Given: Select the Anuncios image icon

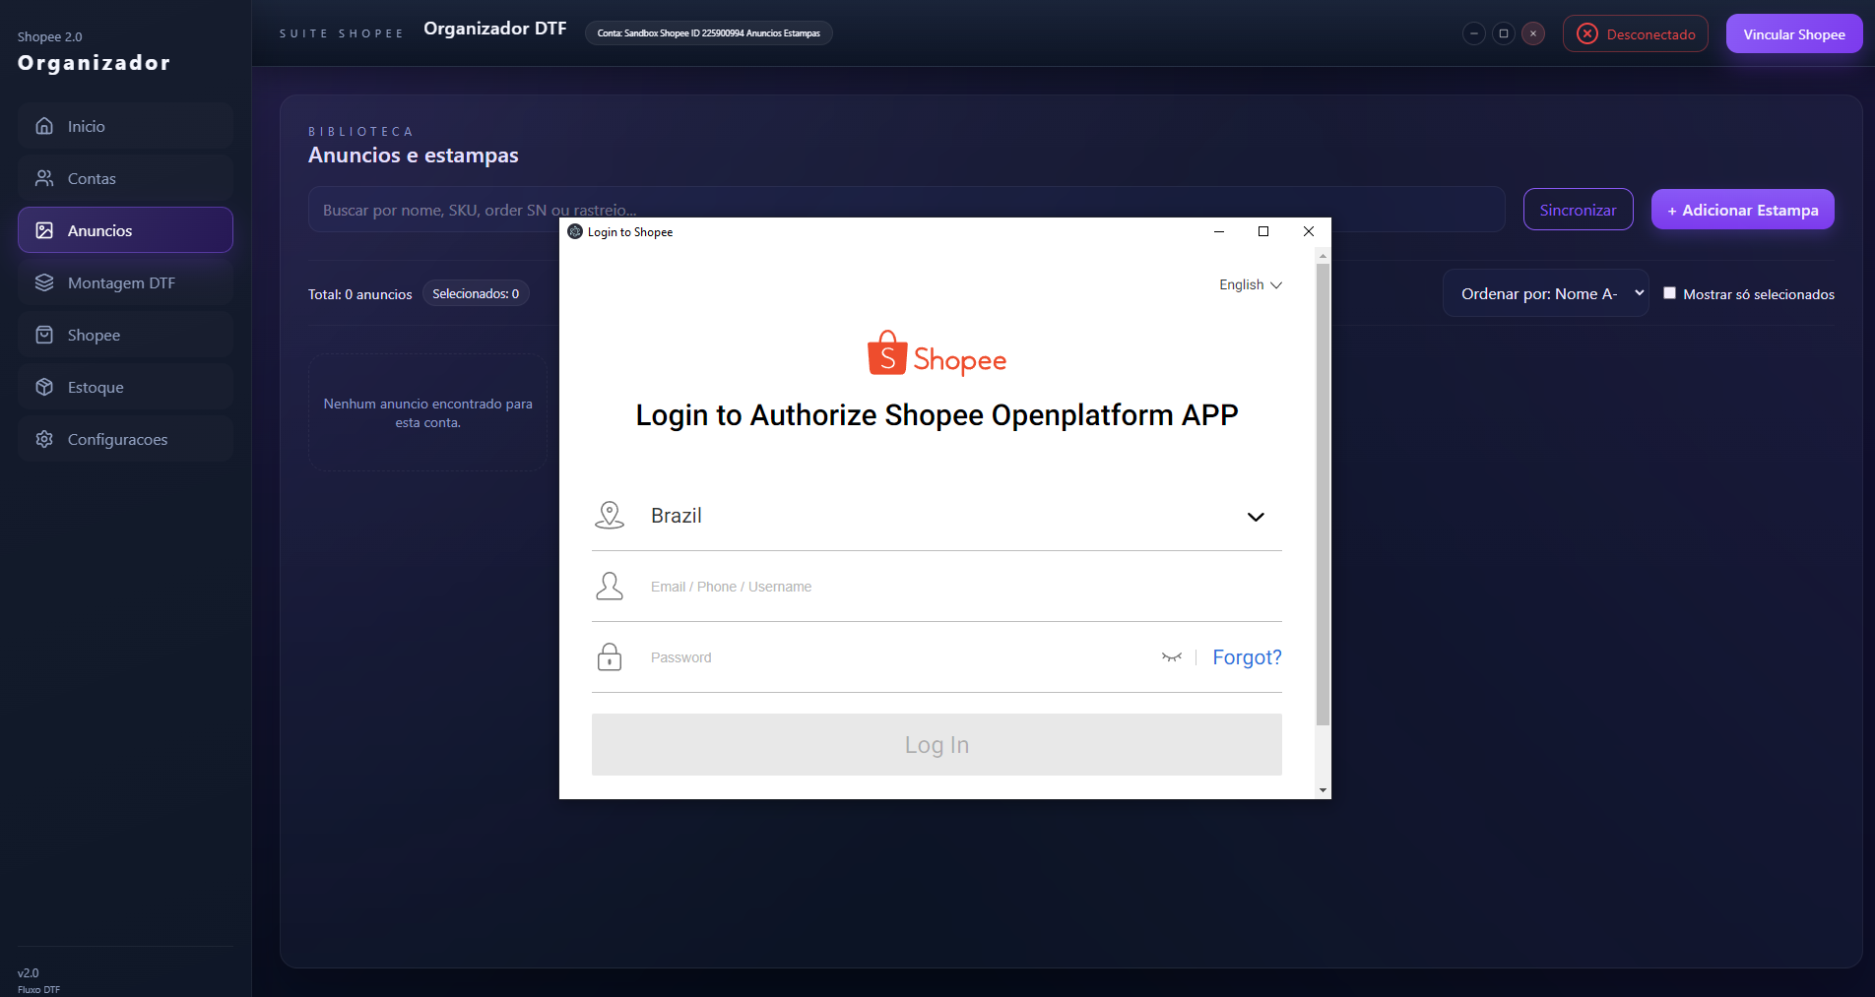Looking at the screenshot, I should 44,229.
